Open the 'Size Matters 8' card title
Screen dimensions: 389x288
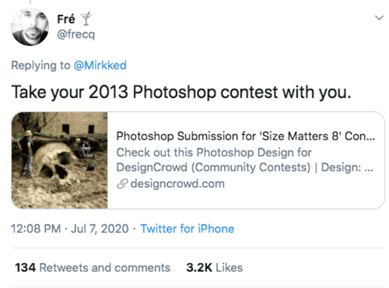(x=246, y=136)
